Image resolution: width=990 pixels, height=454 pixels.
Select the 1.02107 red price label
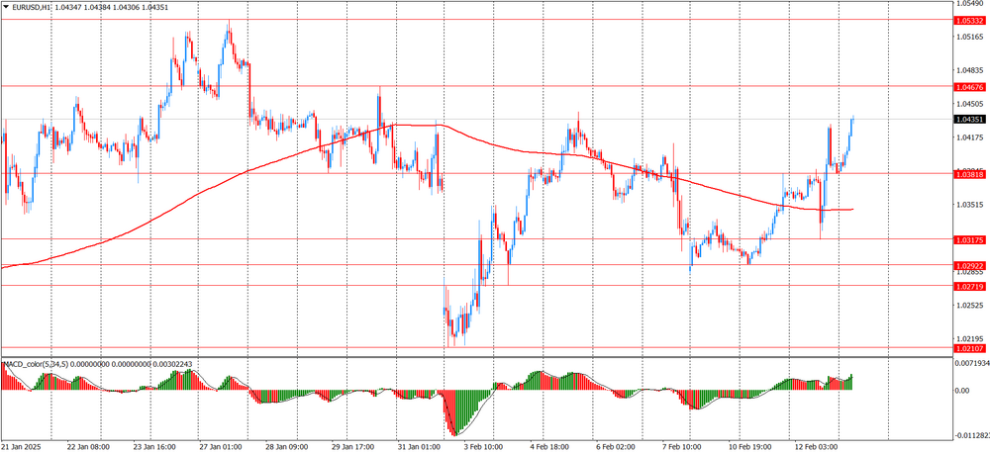pyautogui.click(x=969, y=348)
